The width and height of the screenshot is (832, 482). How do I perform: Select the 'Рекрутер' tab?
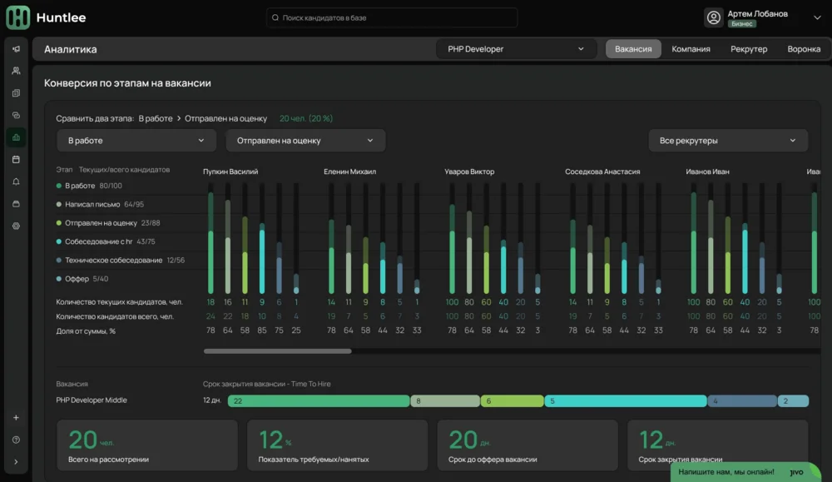(749, 49)
